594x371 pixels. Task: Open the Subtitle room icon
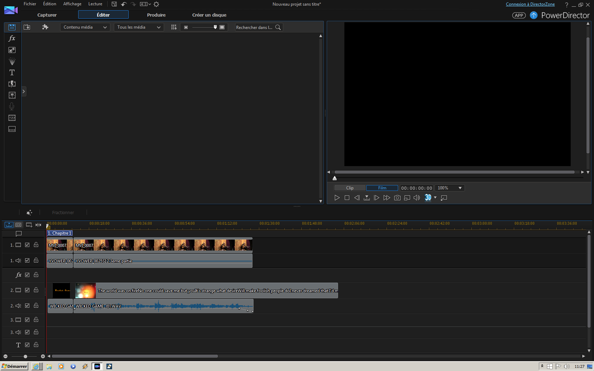[x=12, y=129]
